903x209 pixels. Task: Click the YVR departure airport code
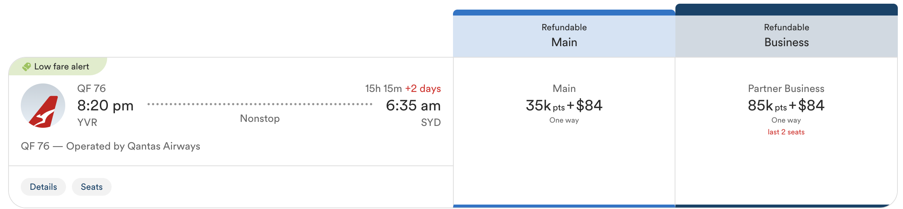tap(87, 123)
